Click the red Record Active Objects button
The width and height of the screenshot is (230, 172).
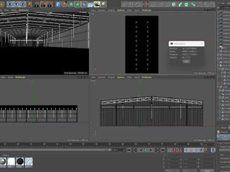[x=174, y=150]
